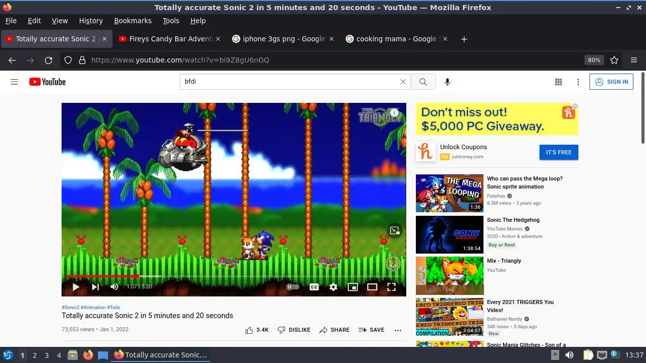Screen dimensions: 646x363
Task: Switch to cooking mama Google tab
Action: pyautogui.click(x=397, y=39)
